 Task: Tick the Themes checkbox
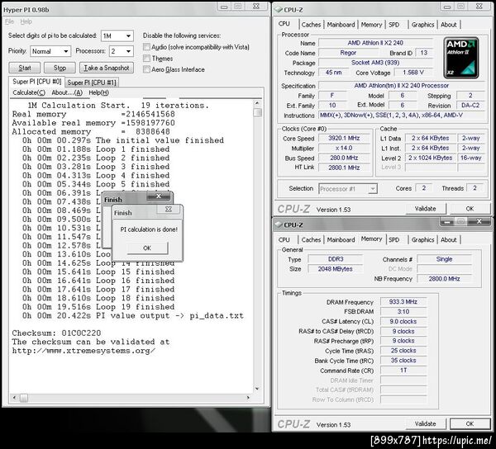click(x=146, y=58)
